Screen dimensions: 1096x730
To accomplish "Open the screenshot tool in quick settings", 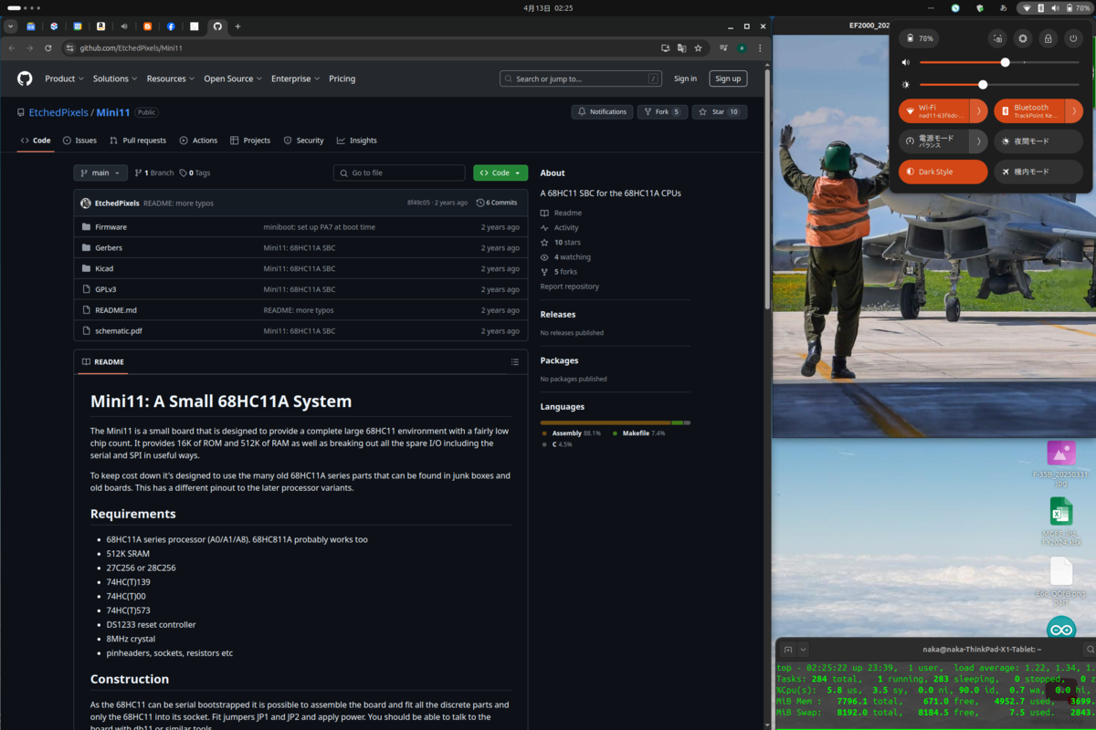I will tap(997, 39).
